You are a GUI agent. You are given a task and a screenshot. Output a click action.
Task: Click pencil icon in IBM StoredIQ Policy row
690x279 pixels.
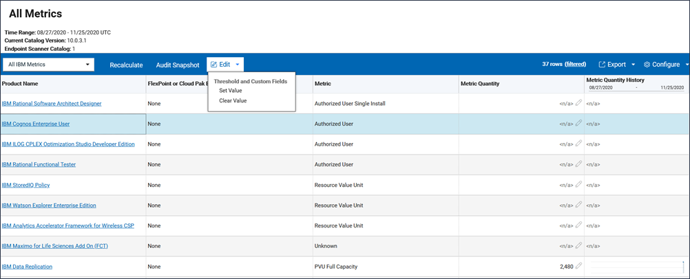coord(579,185)
